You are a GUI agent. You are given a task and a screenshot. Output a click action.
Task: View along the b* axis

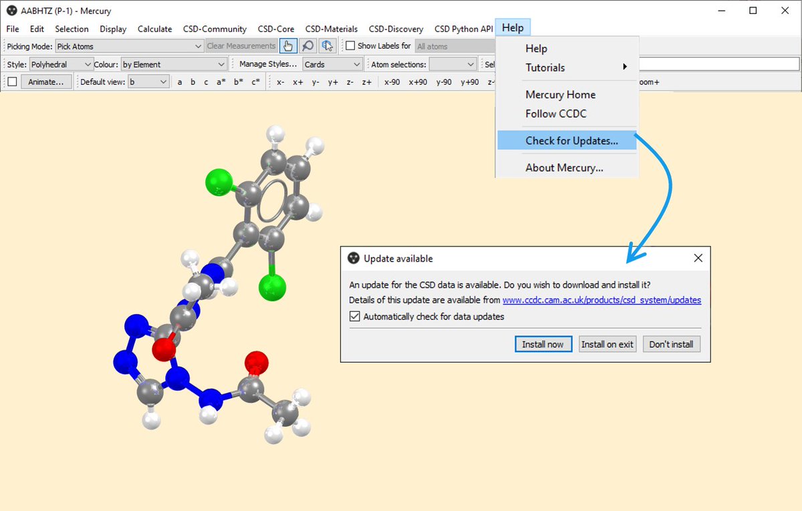(238, 81)
